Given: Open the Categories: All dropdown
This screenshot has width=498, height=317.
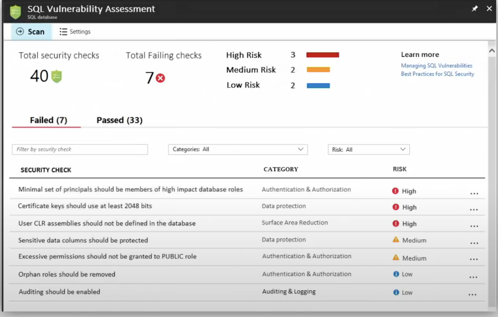Looking at the screenshot, I should pos(238,149).
